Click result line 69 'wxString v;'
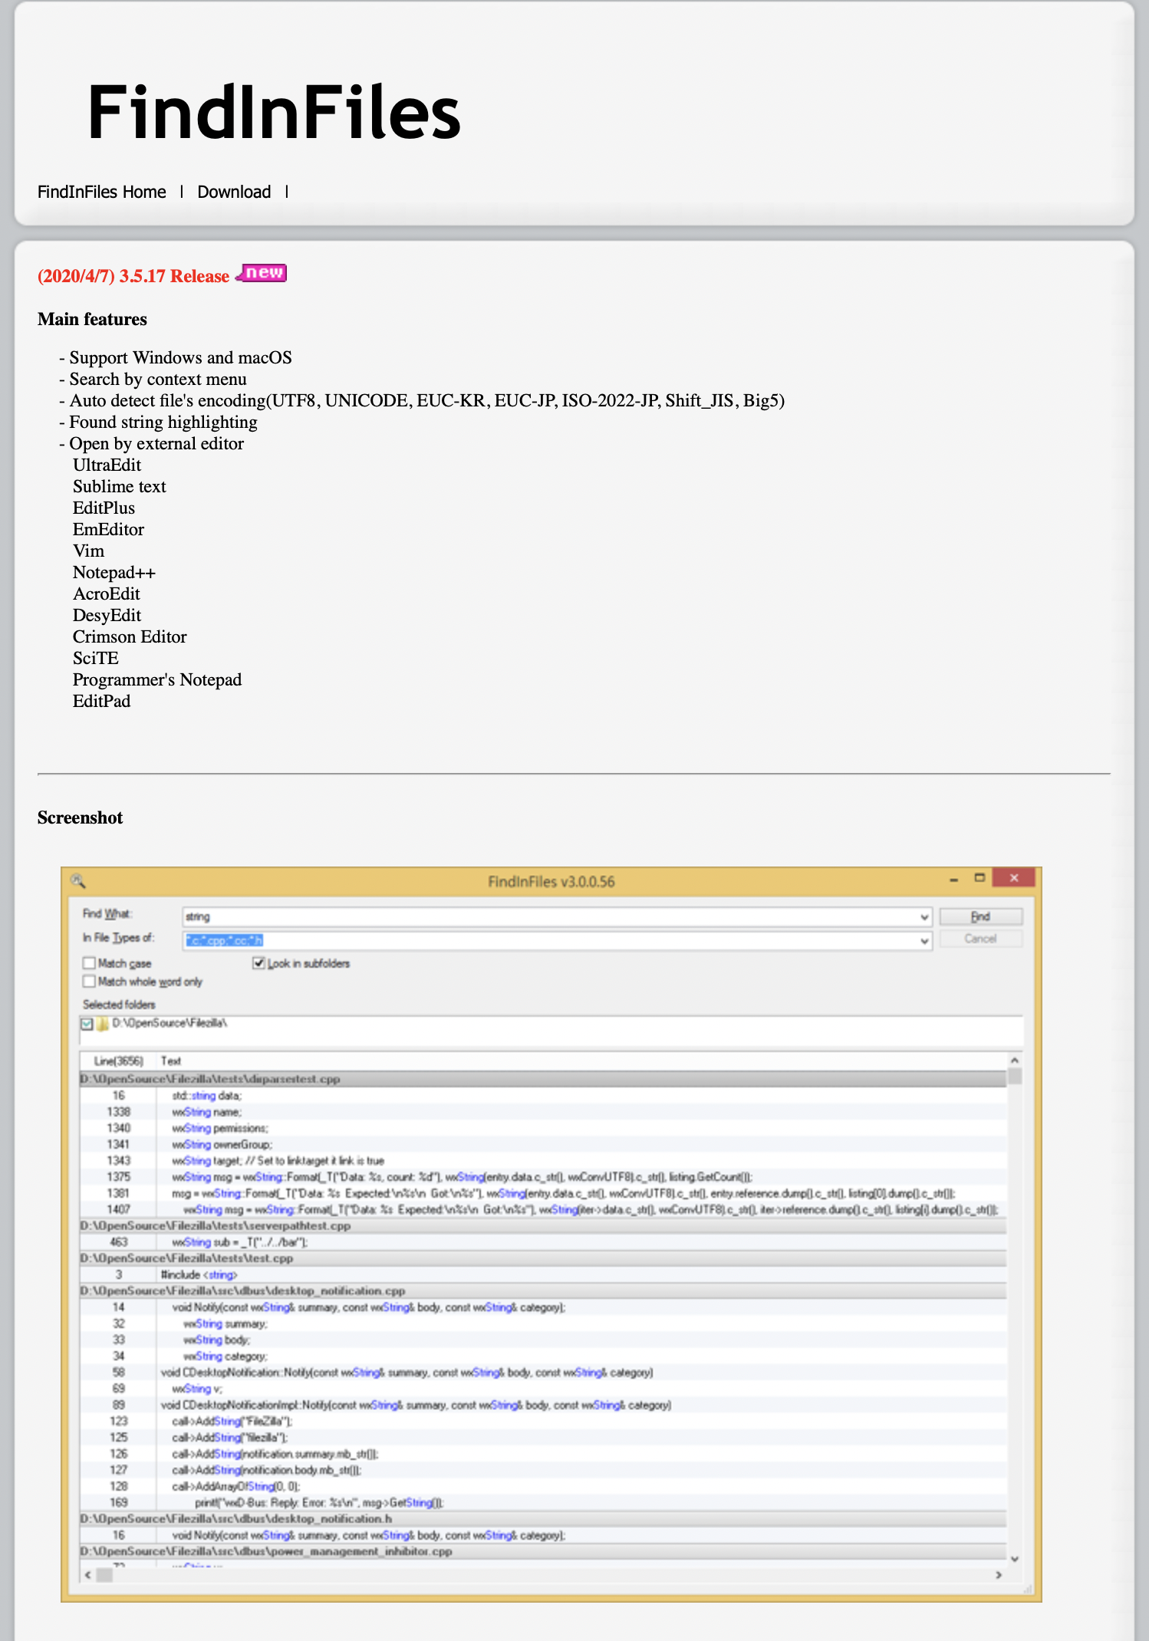 click(x=543, y=1389)
